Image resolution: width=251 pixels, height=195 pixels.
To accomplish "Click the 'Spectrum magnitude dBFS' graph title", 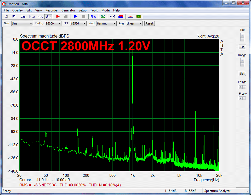I will [44, 36].
